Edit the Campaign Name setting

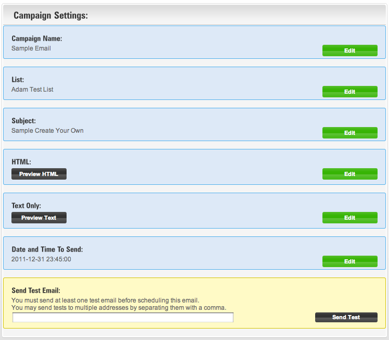pyautogui.click(x=350, y=51)
